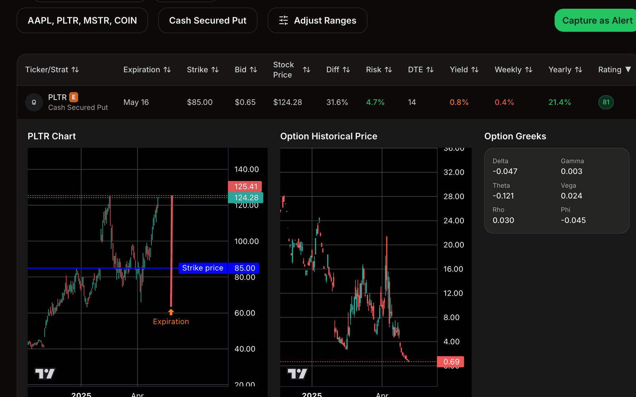Click the Delta value -0.047
The width and height of the screenshot is (636, 397).
click(505, 172)
